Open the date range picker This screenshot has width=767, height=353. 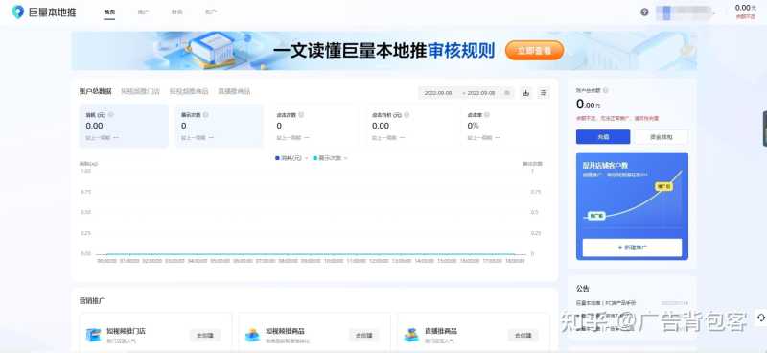[x=466, y=92]
